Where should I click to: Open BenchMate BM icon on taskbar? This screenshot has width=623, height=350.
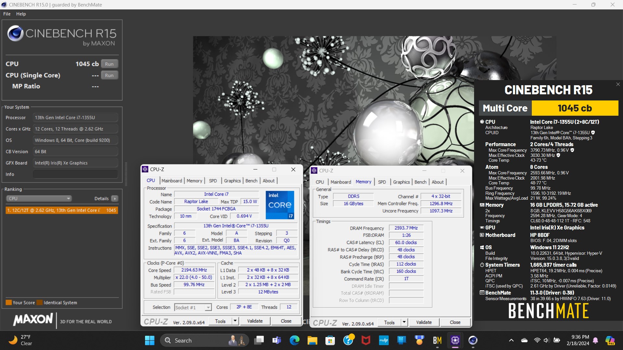tap(437, 340)
